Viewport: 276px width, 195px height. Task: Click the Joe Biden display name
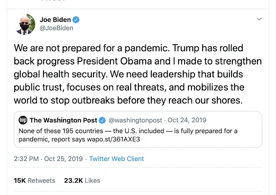coord(54,20)
